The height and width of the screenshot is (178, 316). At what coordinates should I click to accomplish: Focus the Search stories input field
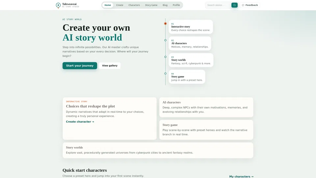tap(218, 5)
